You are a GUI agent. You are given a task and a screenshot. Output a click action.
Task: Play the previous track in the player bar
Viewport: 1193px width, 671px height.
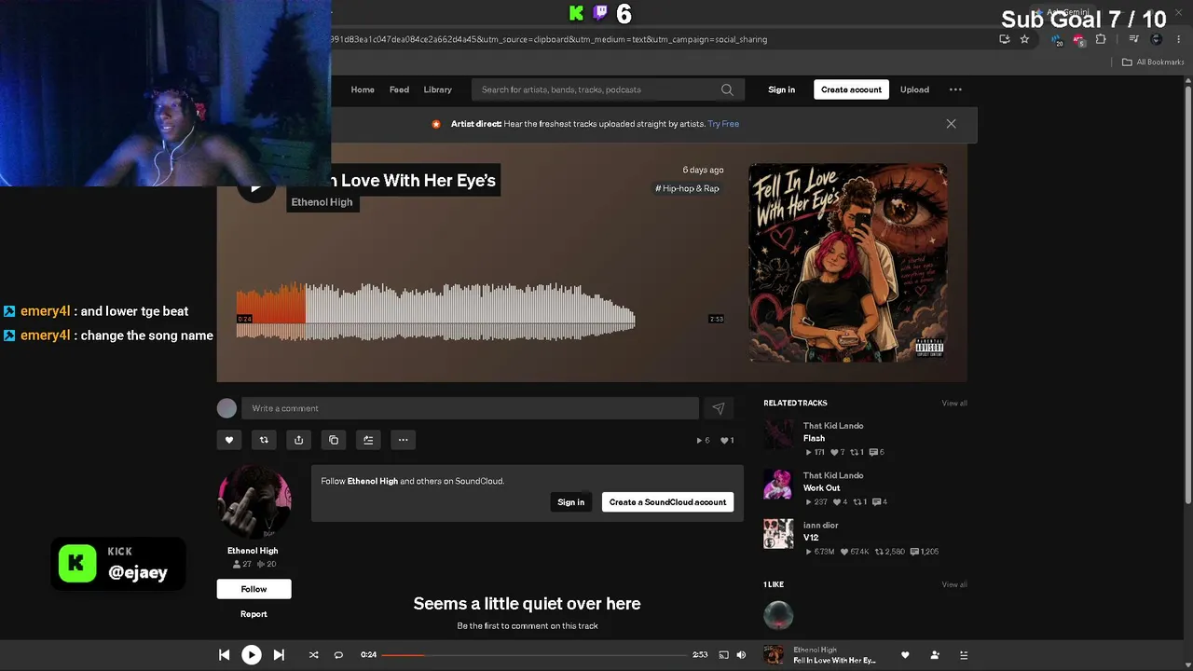[x=224, y=655]
